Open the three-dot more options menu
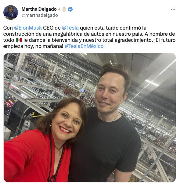This screenshot has height=184, width=180. 173,9
